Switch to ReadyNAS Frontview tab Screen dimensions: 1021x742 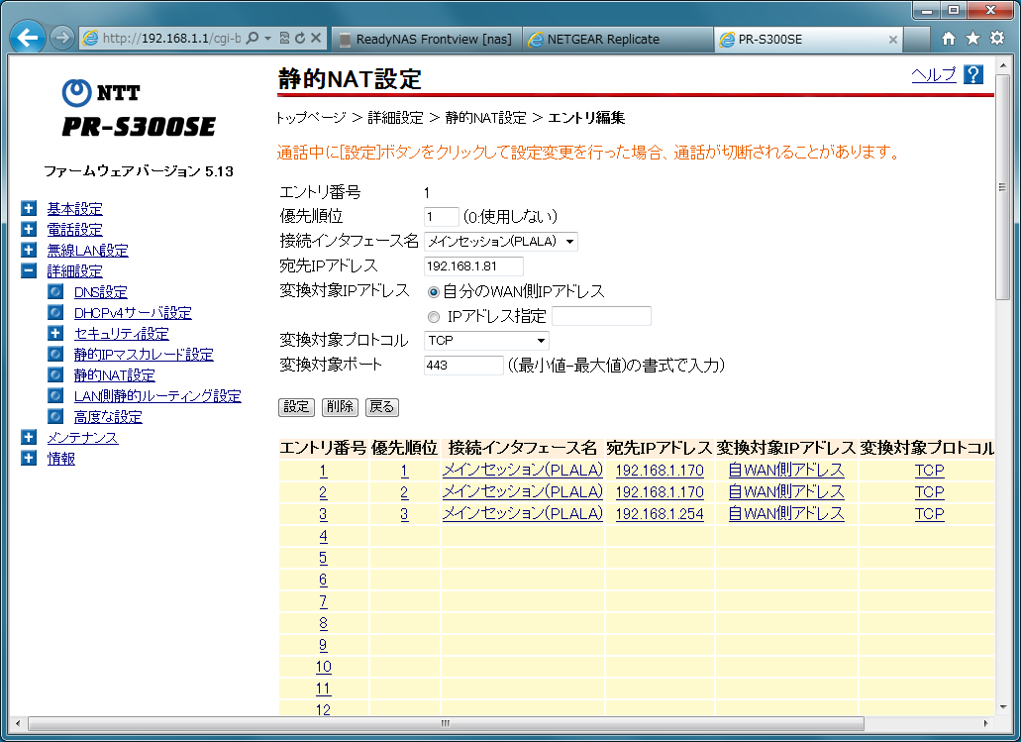coord(426,40)
